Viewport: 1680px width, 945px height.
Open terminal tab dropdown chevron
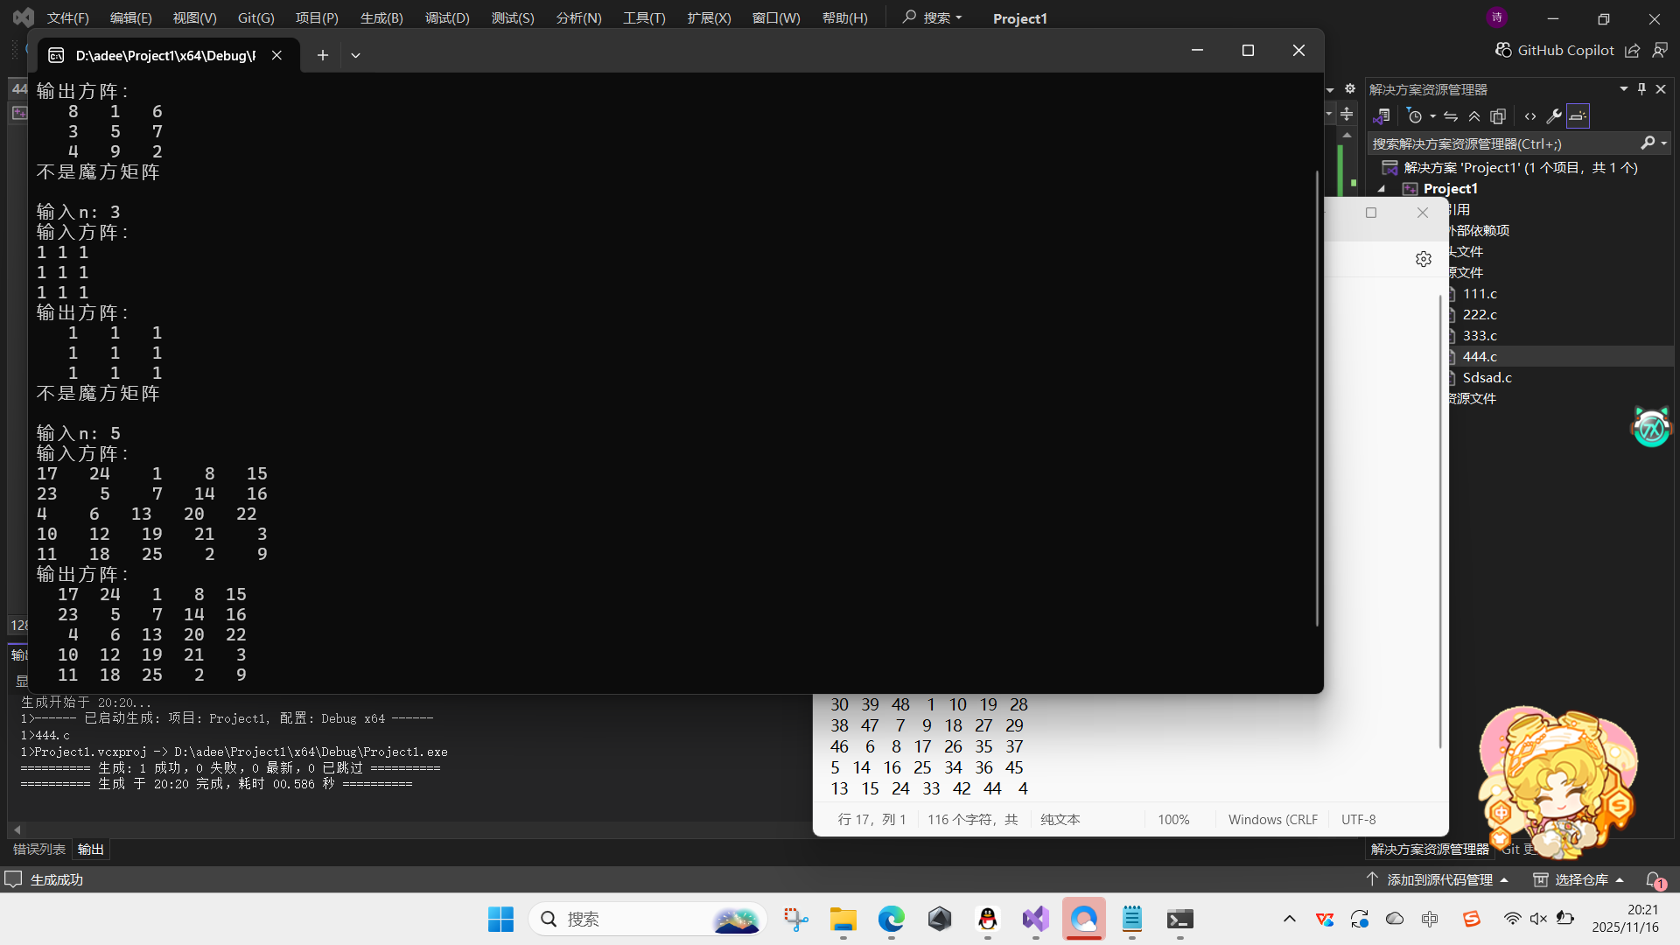[x=355, y=55]
